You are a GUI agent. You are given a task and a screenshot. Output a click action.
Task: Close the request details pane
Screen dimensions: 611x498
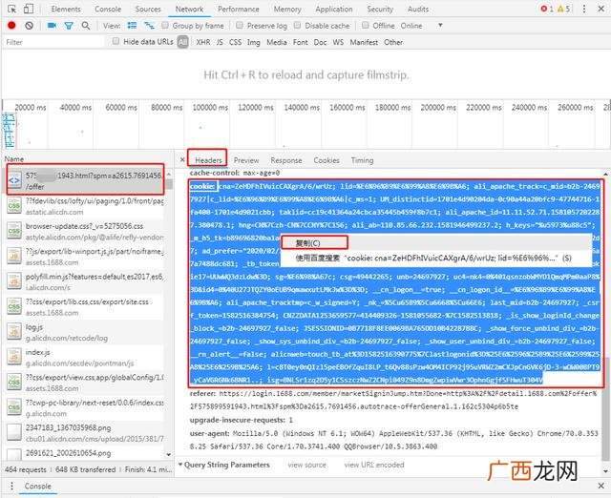click(x=182, y=159)
